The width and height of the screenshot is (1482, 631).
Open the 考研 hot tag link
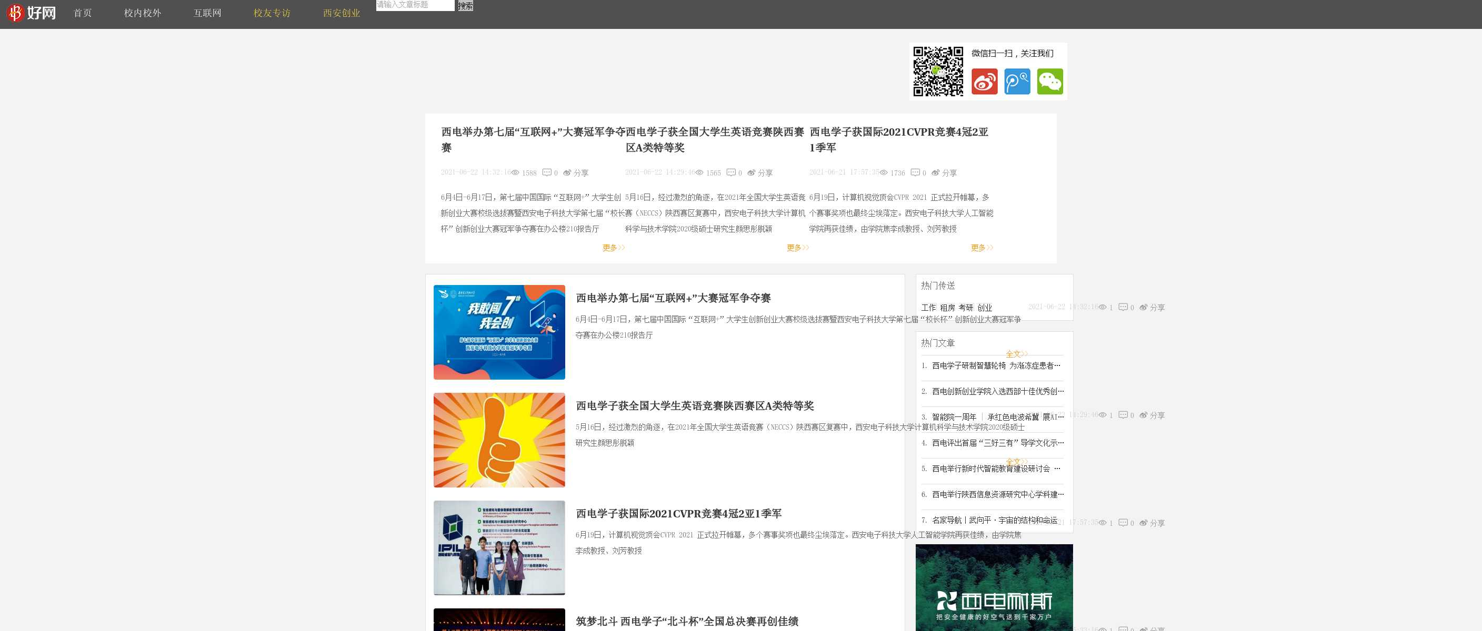point(966,308)
